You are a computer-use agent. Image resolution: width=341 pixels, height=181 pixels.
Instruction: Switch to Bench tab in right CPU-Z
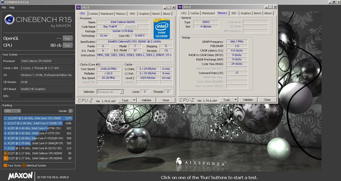click(x=258, y=13)
